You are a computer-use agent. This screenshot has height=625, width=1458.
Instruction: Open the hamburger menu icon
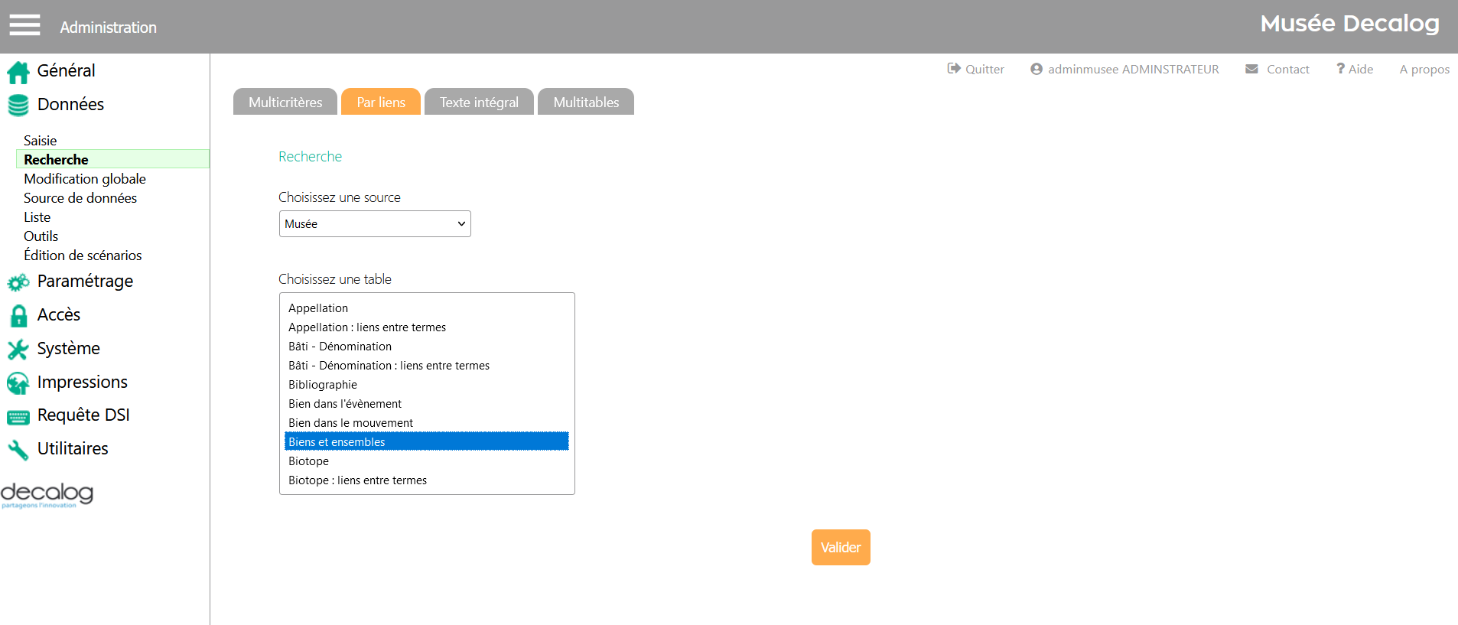click(x=24, y=25)
